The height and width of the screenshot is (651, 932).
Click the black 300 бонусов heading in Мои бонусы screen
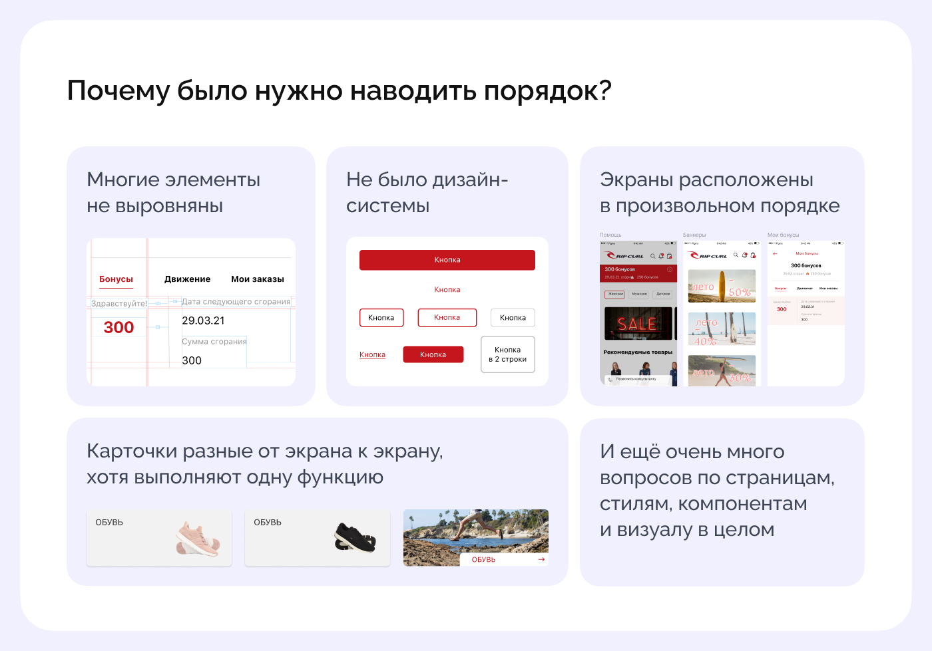coord(806,265)
